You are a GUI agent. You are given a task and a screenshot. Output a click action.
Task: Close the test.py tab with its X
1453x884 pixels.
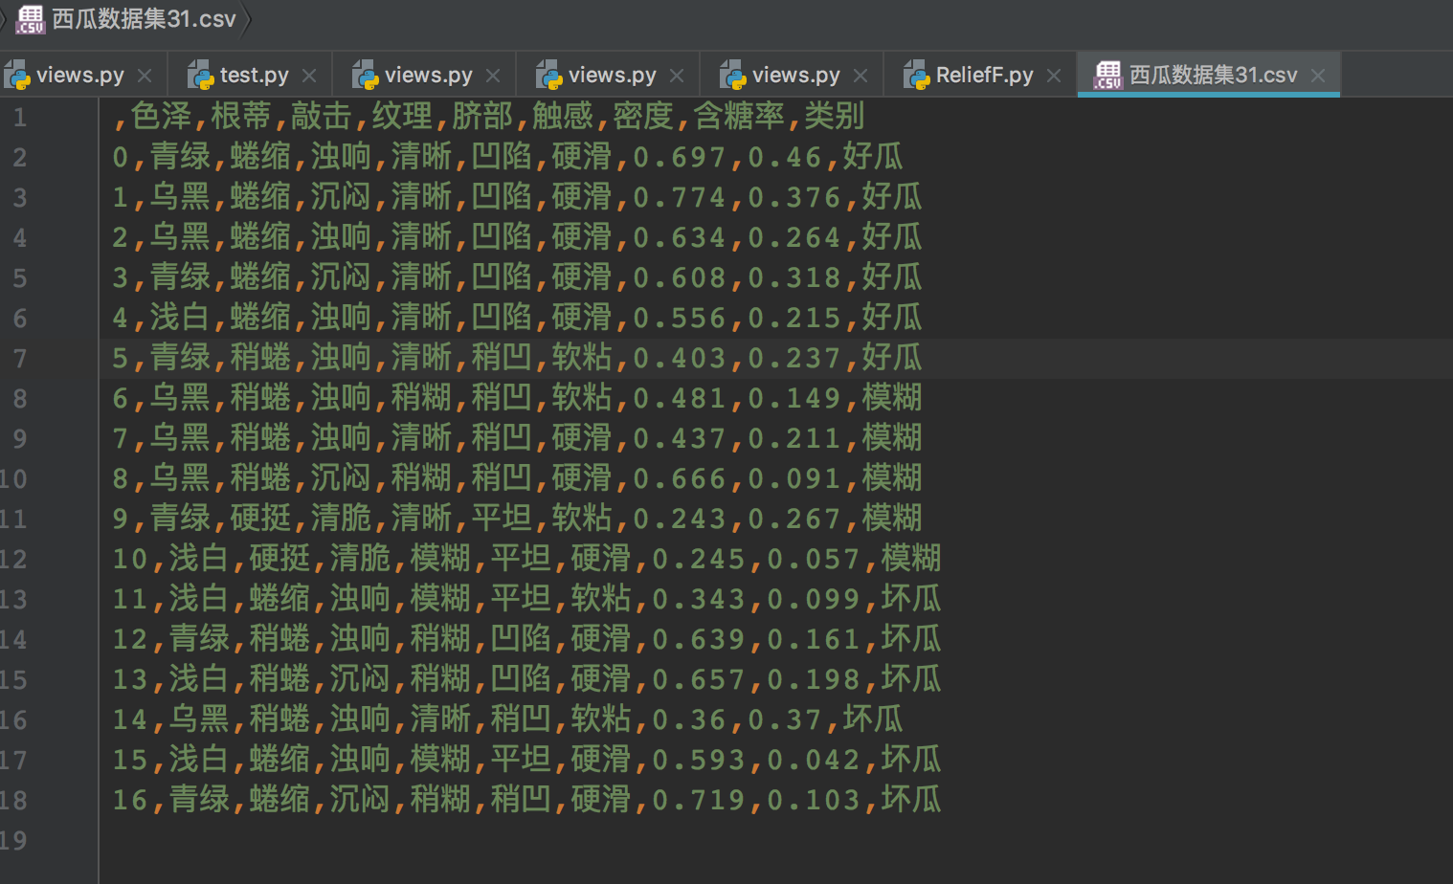coord(308,74)
